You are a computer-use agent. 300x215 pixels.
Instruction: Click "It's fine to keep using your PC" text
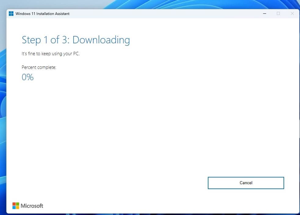tap(50, 54)
